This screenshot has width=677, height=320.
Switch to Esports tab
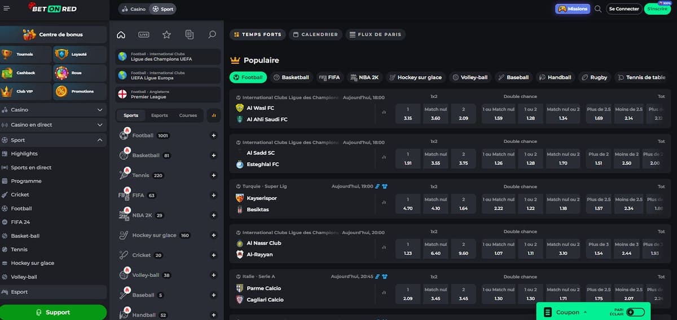pos(160,115)
